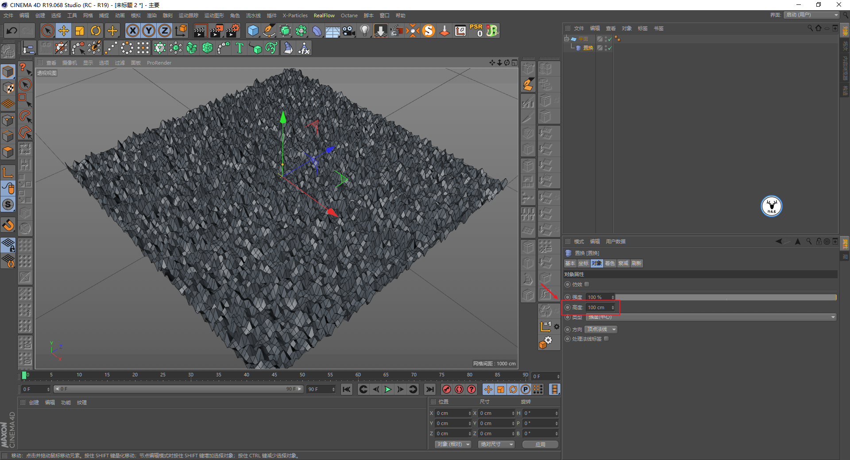Select the 置换 object in Object Manager
Image resolution: width=850 pixels, height=460 pixels.
pyautogui.click(x=588, y=48)
